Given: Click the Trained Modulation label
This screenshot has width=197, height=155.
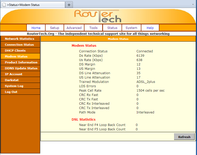Looking at the screenshot, I should (x=94, y=82).
